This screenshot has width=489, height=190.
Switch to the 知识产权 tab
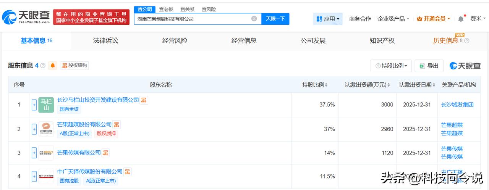(382, 40)
